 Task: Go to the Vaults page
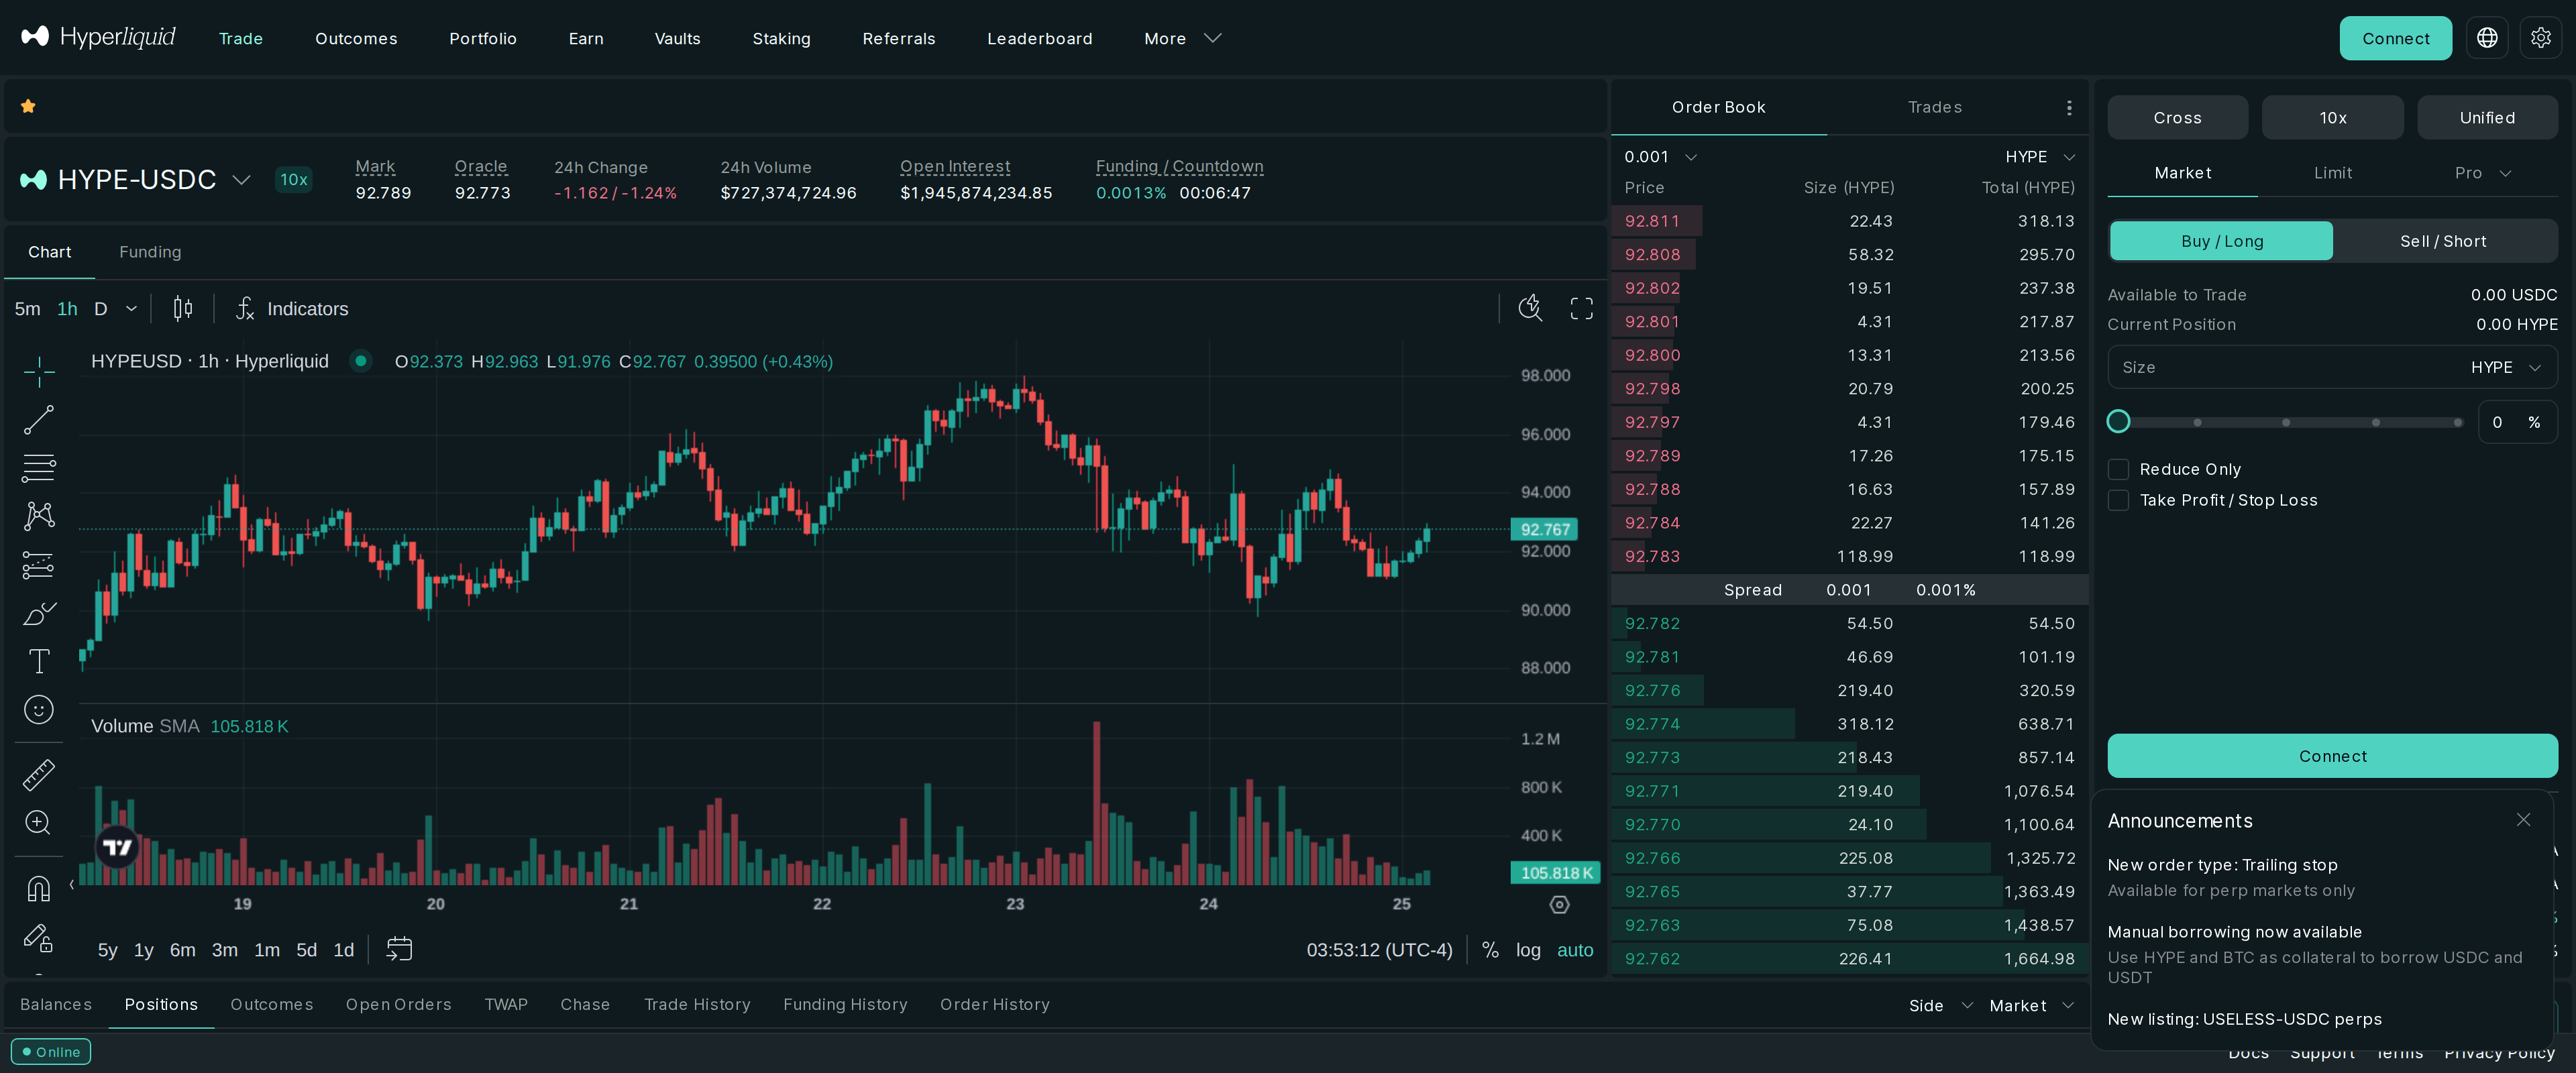677,38
